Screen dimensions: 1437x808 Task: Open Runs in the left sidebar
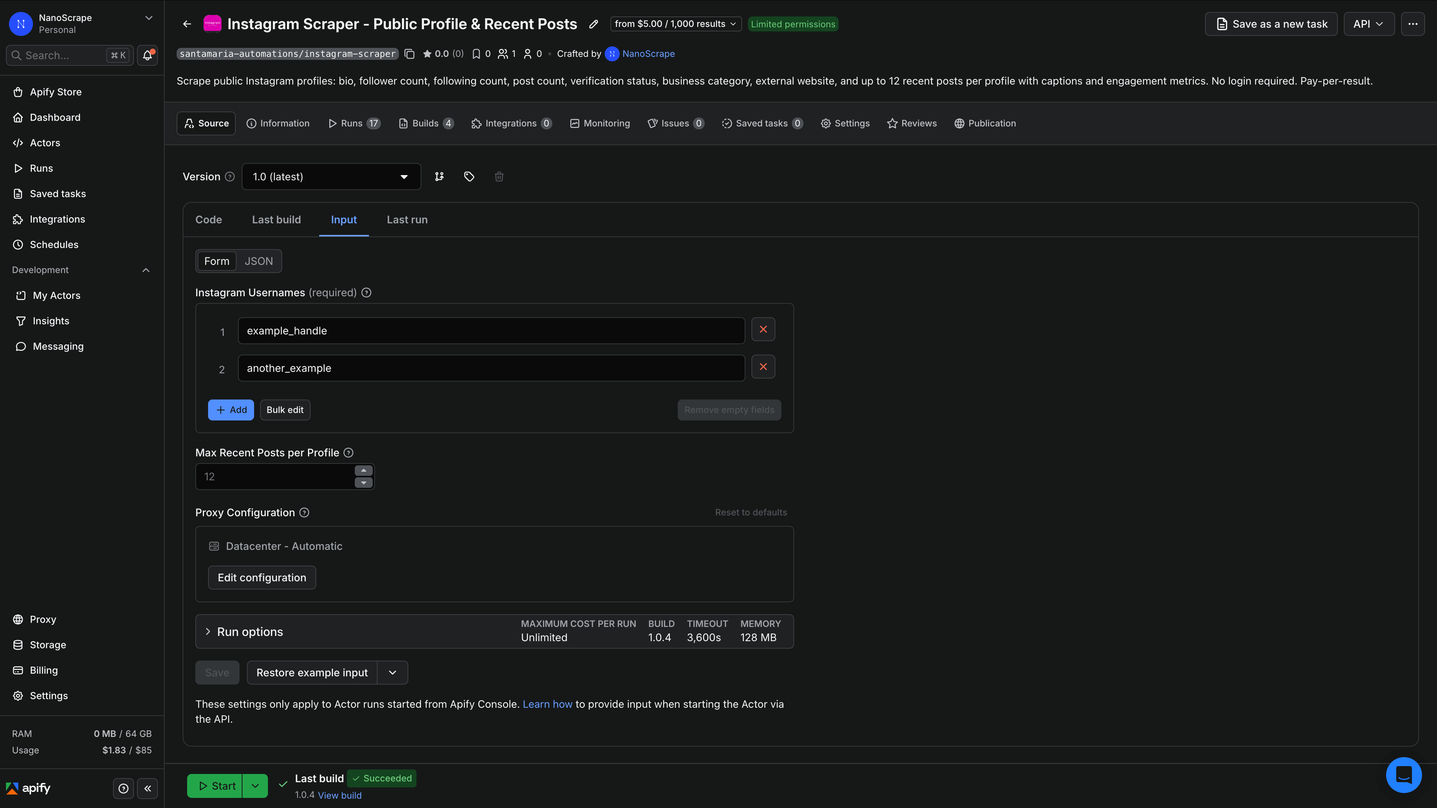coord(82,168)
